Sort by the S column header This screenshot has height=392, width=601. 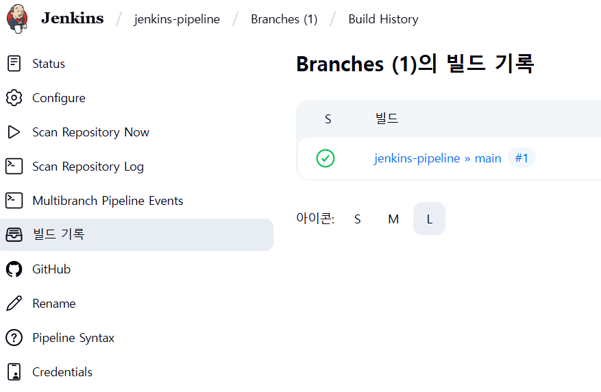pos(328,119)
